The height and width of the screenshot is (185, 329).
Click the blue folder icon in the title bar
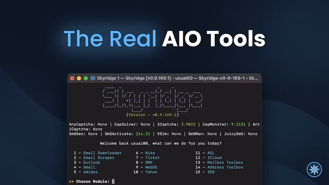tap(93, 78)
